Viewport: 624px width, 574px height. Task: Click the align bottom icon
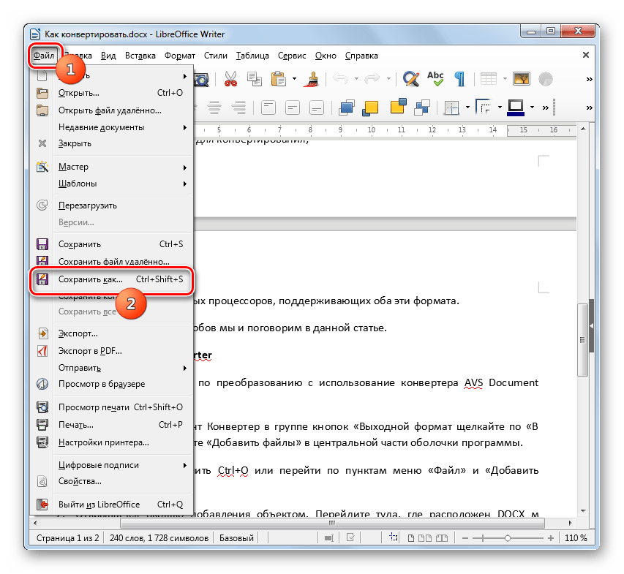coord(317,107)
